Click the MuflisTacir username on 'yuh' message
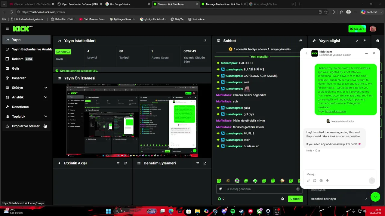 pyautogui.click(x=224, y=101)
